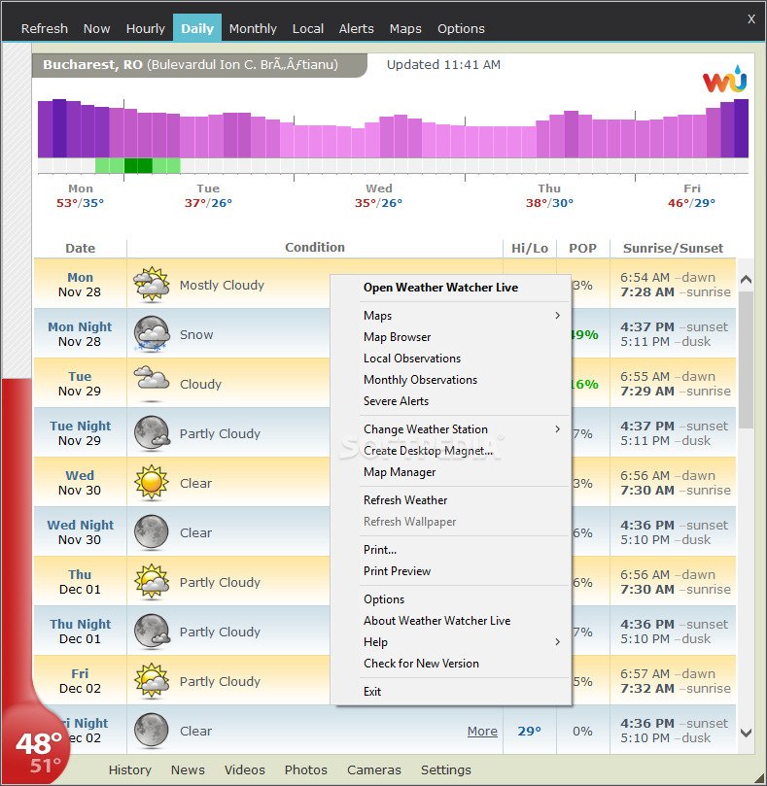The width and height of the screenshot is (767, 786).
Task: Click the Weather Underground logo icon
Action: [x=725, y=80]
